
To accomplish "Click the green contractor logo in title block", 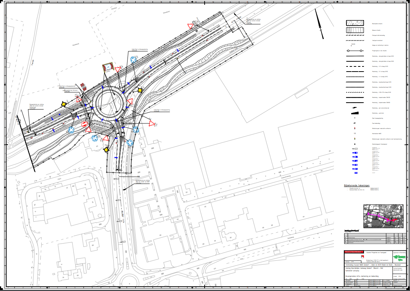I will (x=399, y=257).
